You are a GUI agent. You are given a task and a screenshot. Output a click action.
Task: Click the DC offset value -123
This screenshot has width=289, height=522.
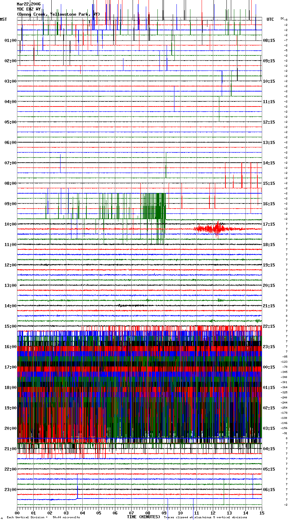coord(284,362)
